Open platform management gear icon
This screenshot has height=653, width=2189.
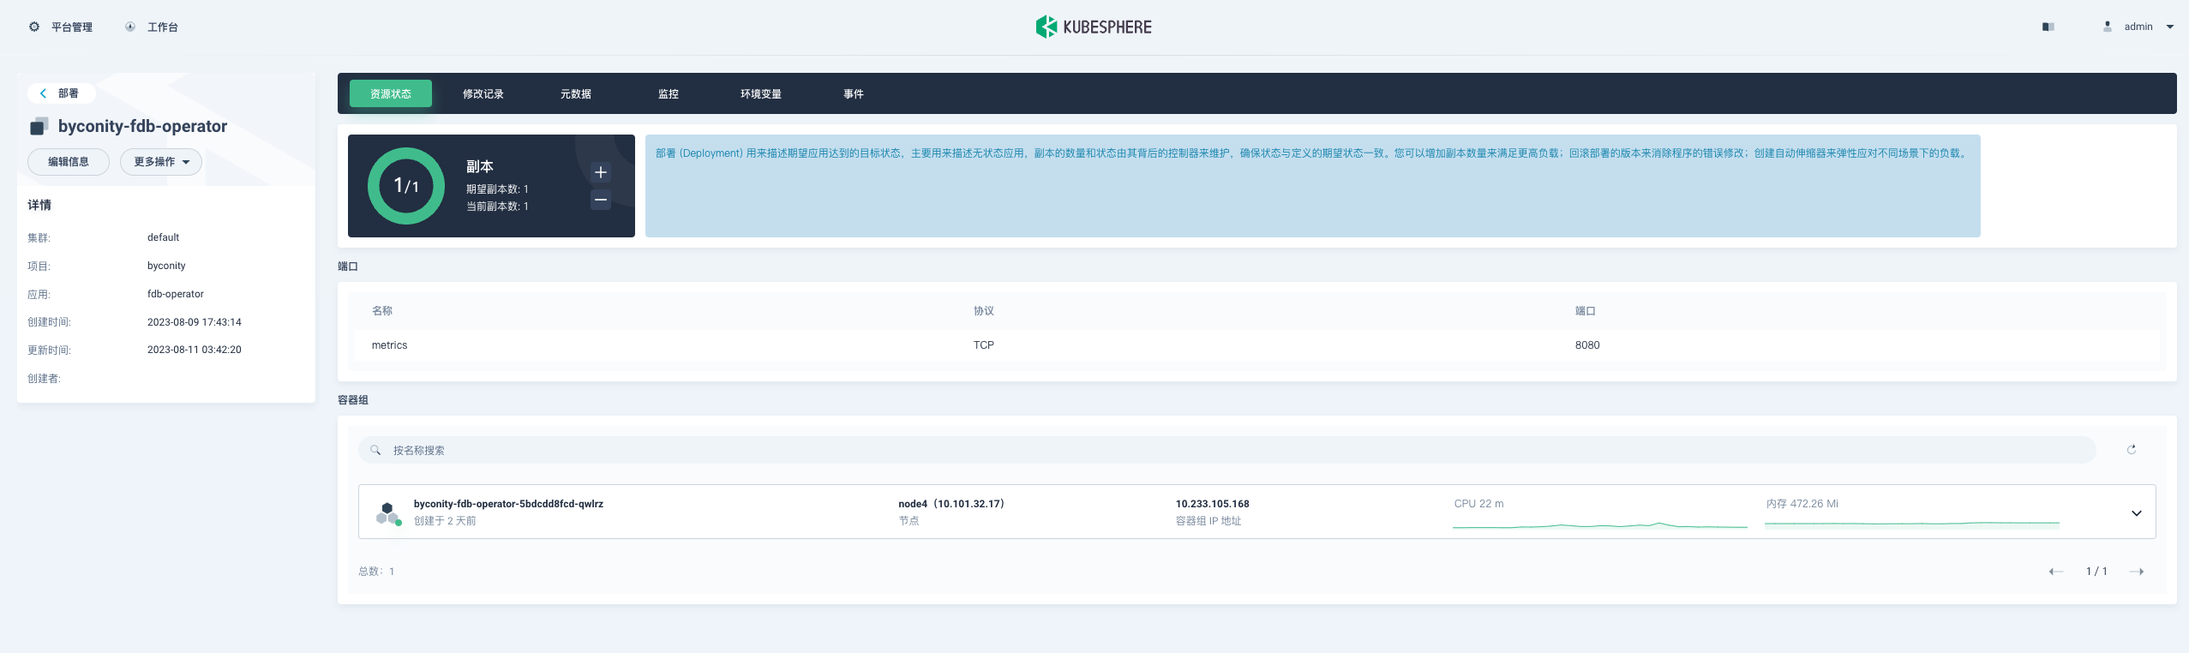[34, 27]
